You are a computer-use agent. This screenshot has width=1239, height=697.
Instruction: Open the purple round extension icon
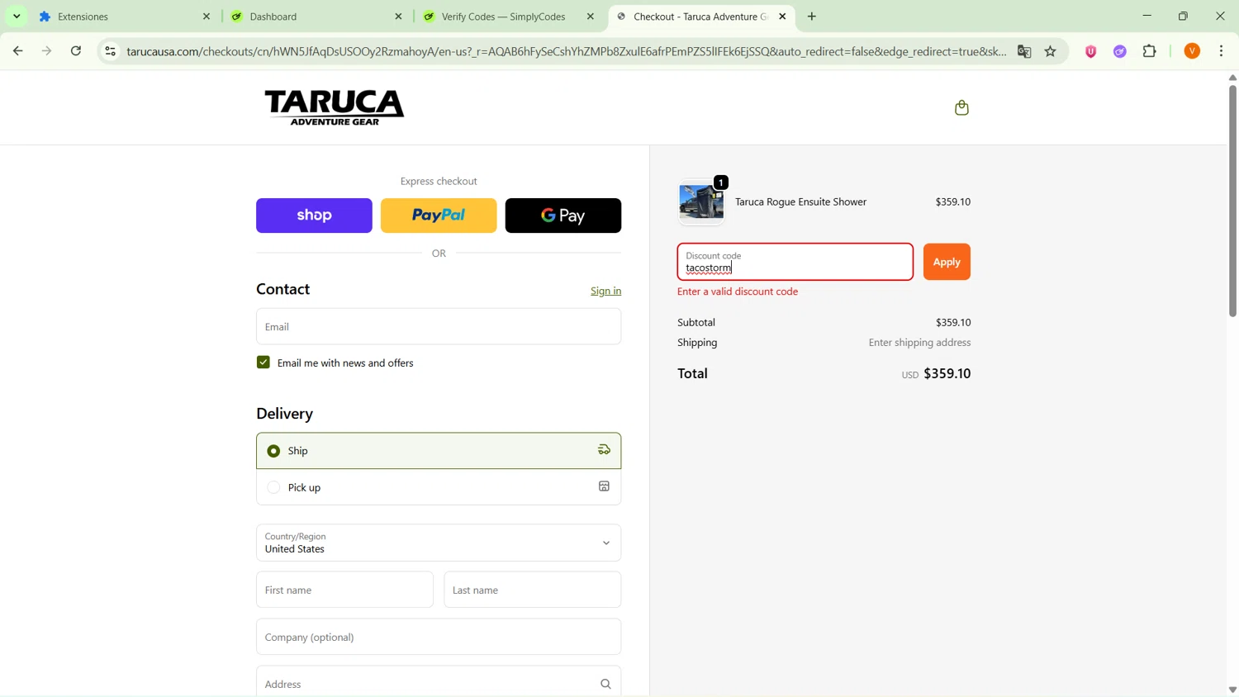[x=1120, y=51]
